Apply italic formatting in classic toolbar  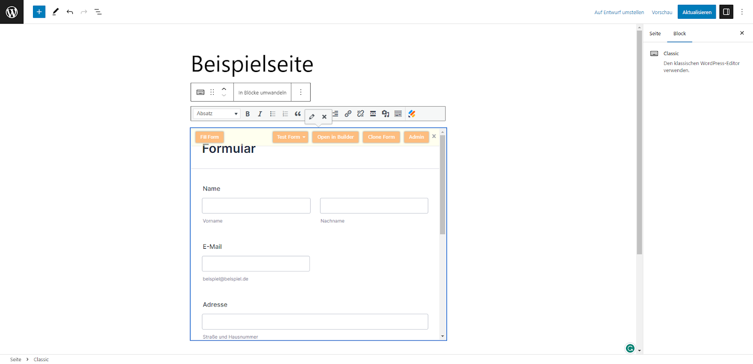pos(260,114)
